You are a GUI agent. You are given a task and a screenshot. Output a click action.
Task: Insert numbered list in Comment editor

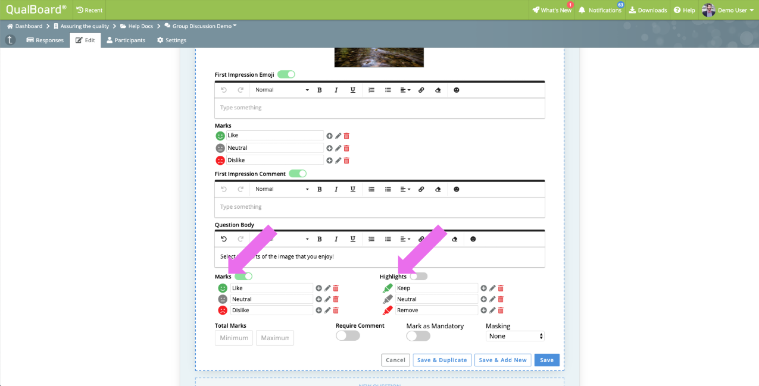point(371,189)
